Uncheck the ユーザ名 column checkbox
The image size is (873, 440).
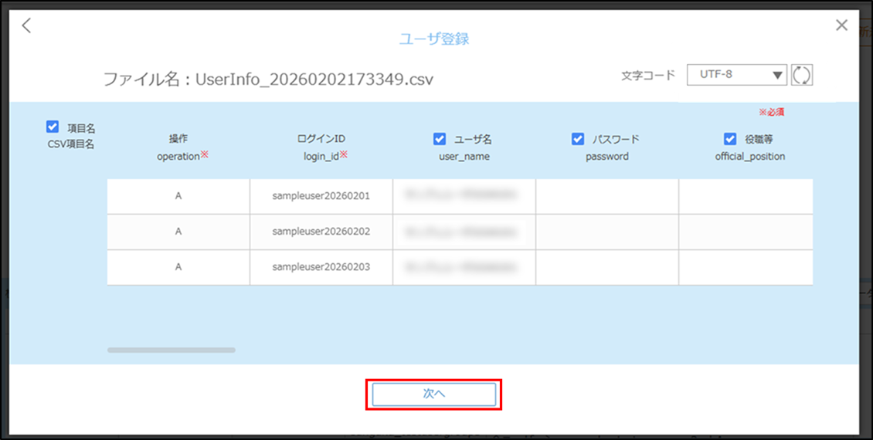click(x=440, y=139)
